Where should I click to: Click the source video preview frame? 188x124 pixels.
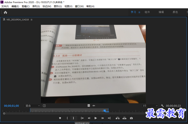click(x=93, y=64)
